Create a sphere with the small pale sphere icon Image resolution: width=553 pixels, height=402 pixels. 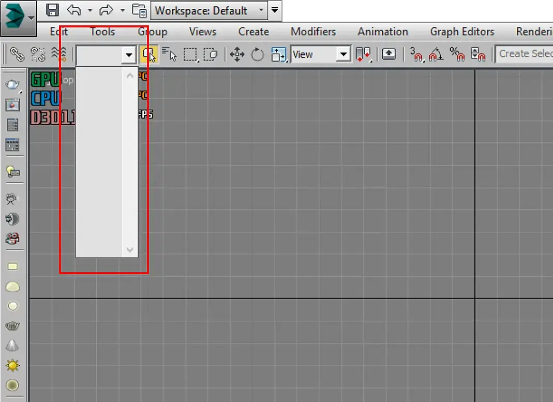(13, 306)
